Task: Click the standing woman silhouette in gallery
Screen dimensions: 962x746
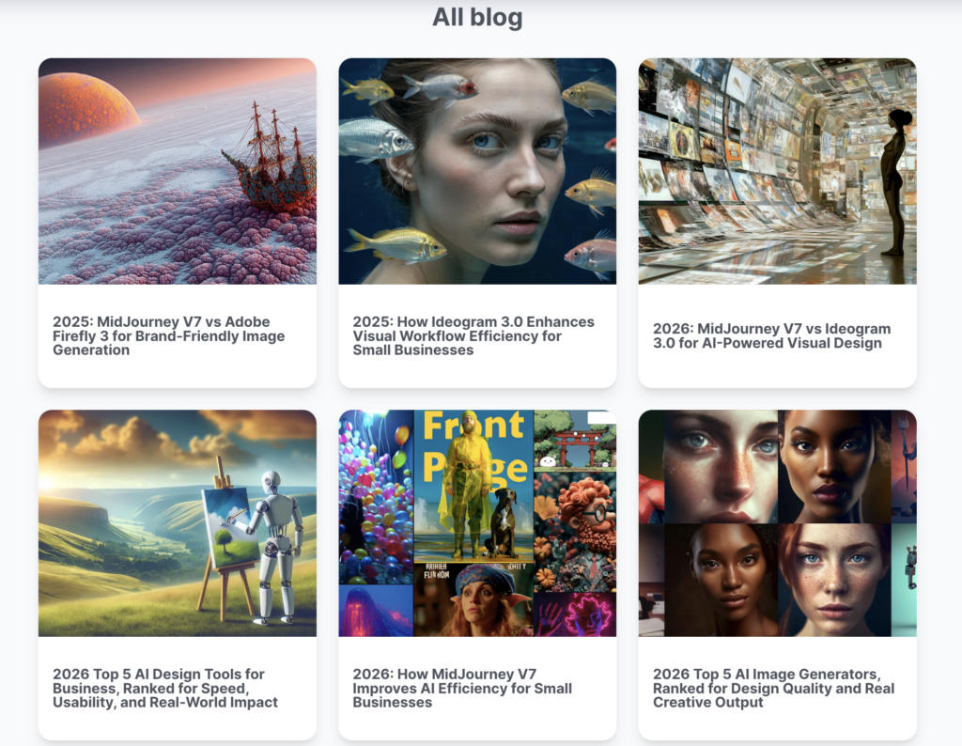Action: [x=894, y=182]
